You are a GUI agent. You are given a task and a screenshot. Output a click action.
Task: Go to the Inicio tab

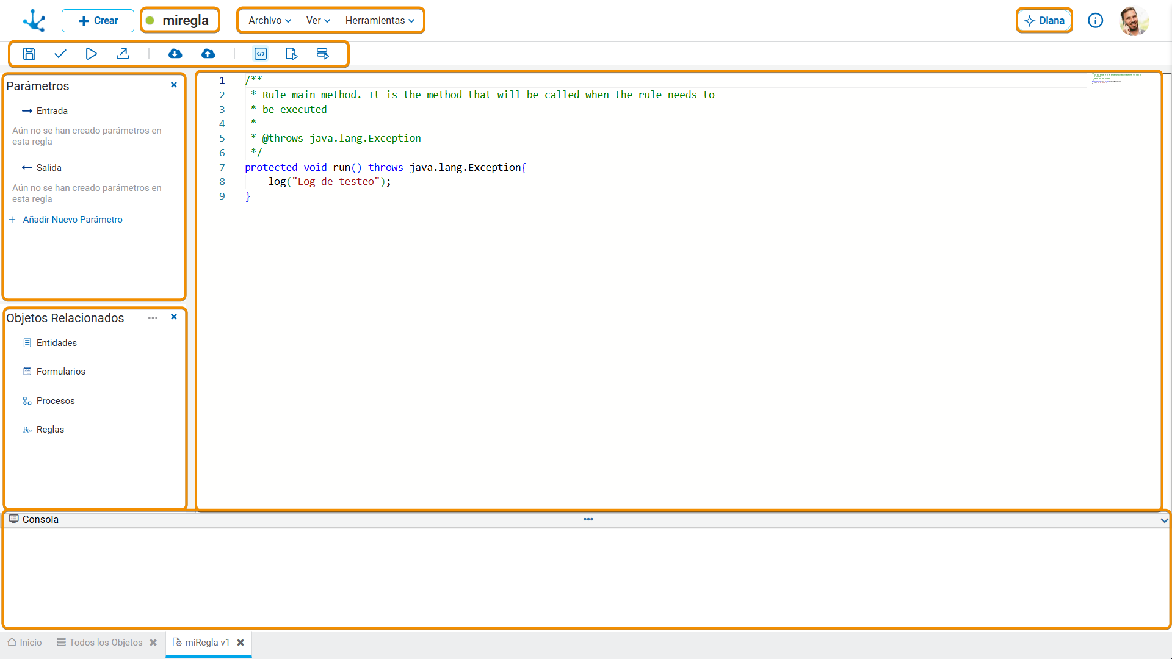coord(25,643)
